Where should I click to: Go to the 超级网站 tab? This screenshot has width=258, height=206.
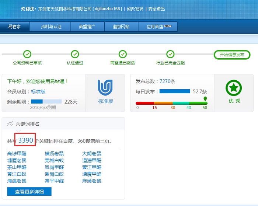coord(121,27)
